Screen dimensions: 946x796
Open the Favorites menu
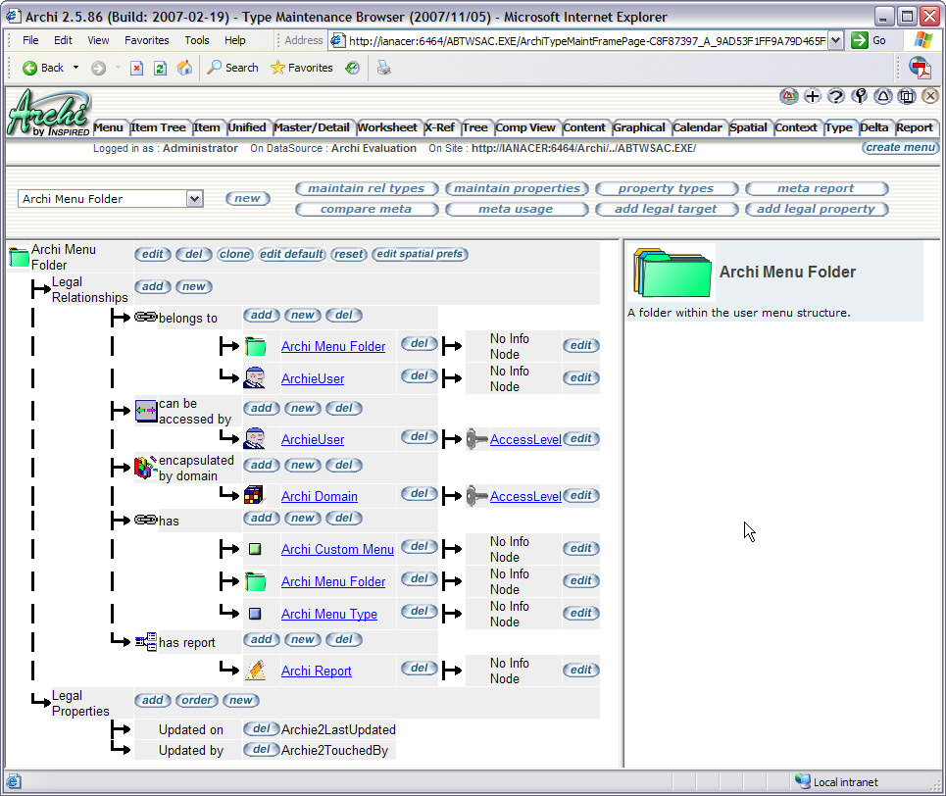click(147, 40)
